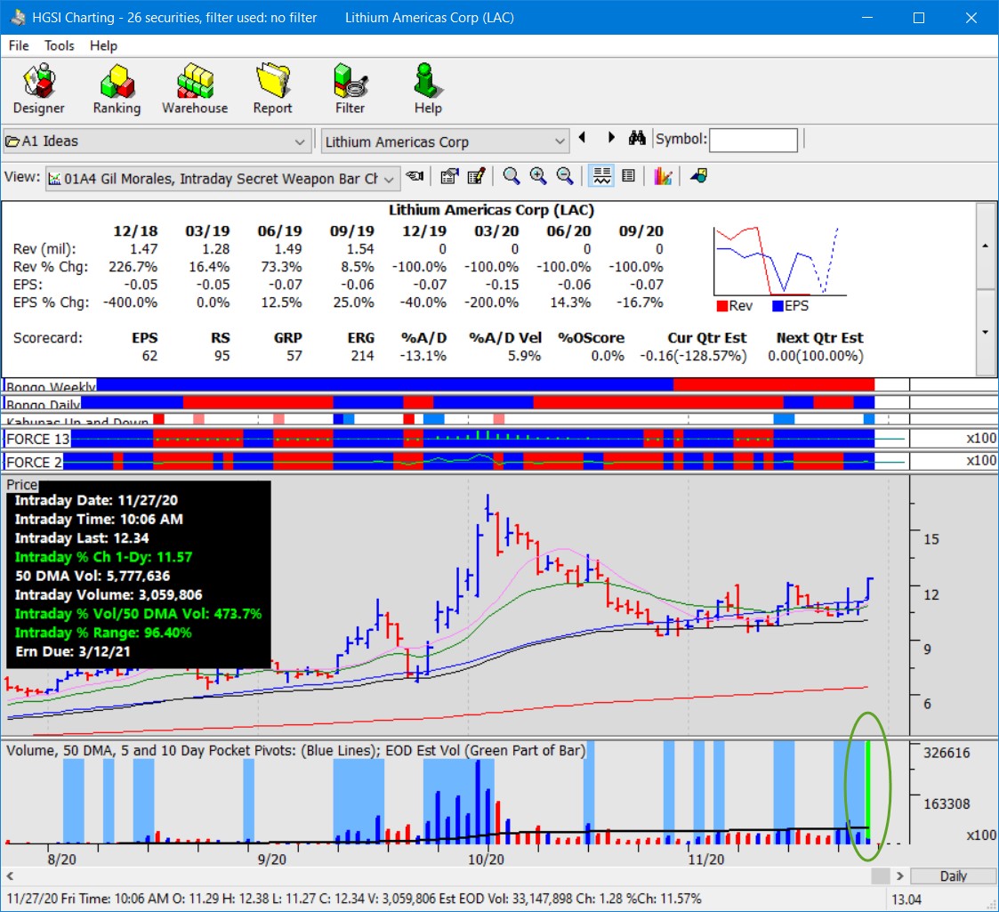
Task: Click the 10/20 date axis label
Action: click(486, 860)
